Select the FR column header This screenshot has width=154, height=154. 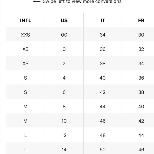(141, 20)
